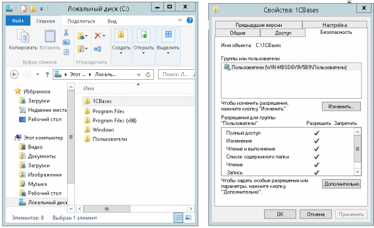Click the search field in Explorer
This screenshot has width=374, height=228.
coord(176,75)
